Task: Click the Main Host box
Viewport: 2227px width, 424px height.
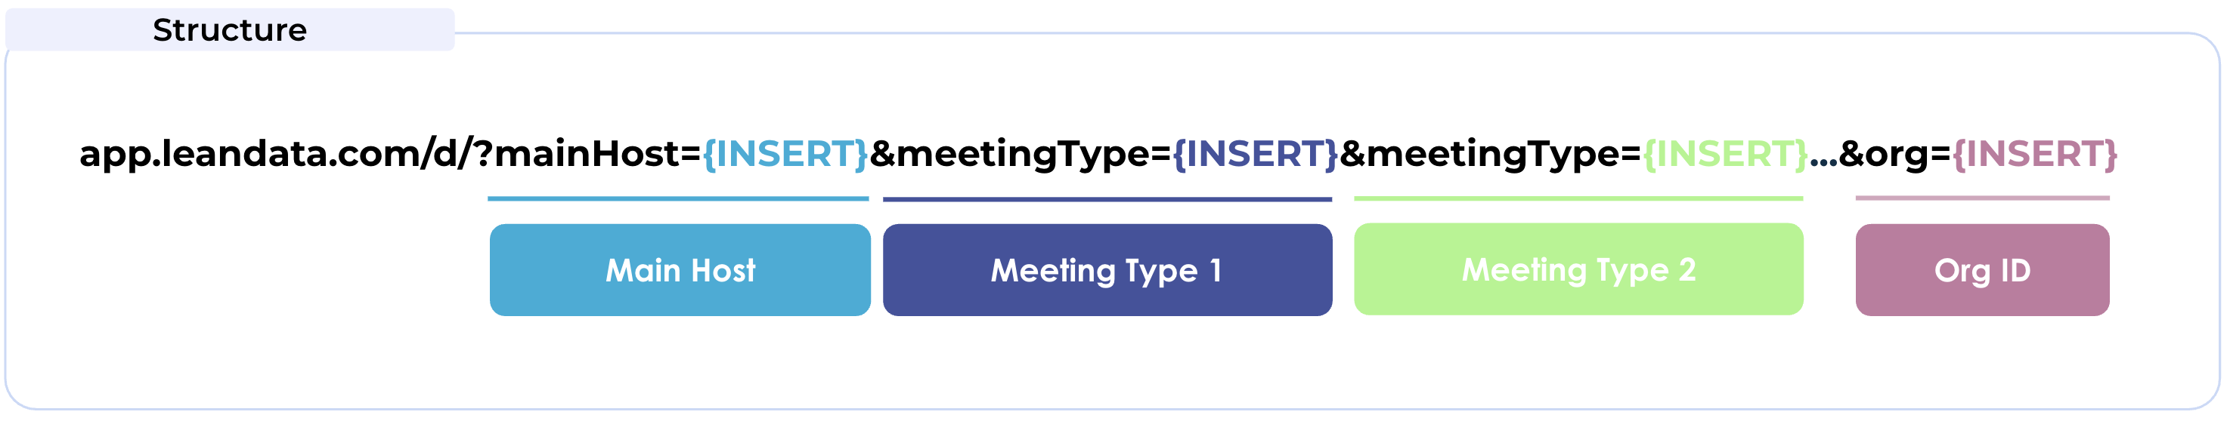Action: click(680, 270)
